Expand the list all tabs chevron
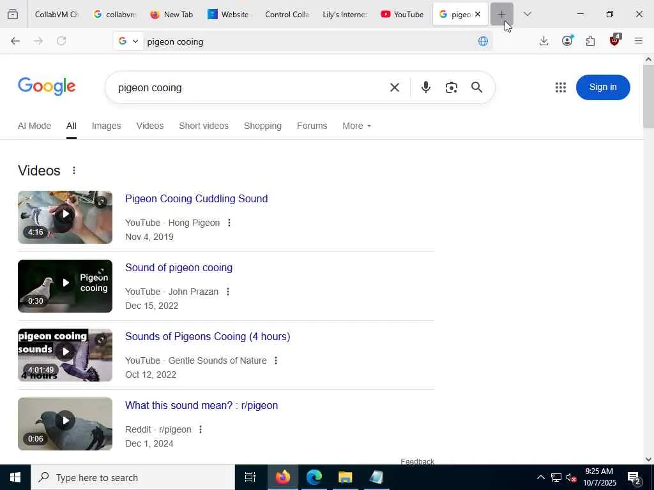The image size is (654, 490). [x=527, y=14]
